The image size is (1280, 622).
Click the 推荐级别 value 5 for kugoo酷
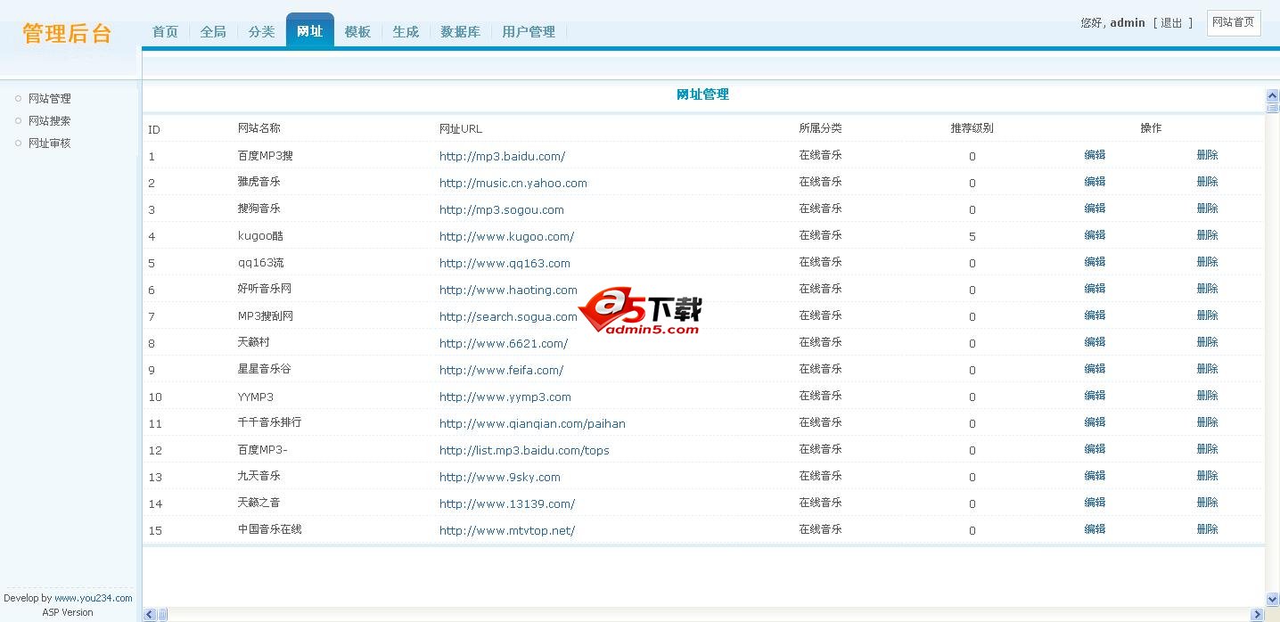(972, 237)
